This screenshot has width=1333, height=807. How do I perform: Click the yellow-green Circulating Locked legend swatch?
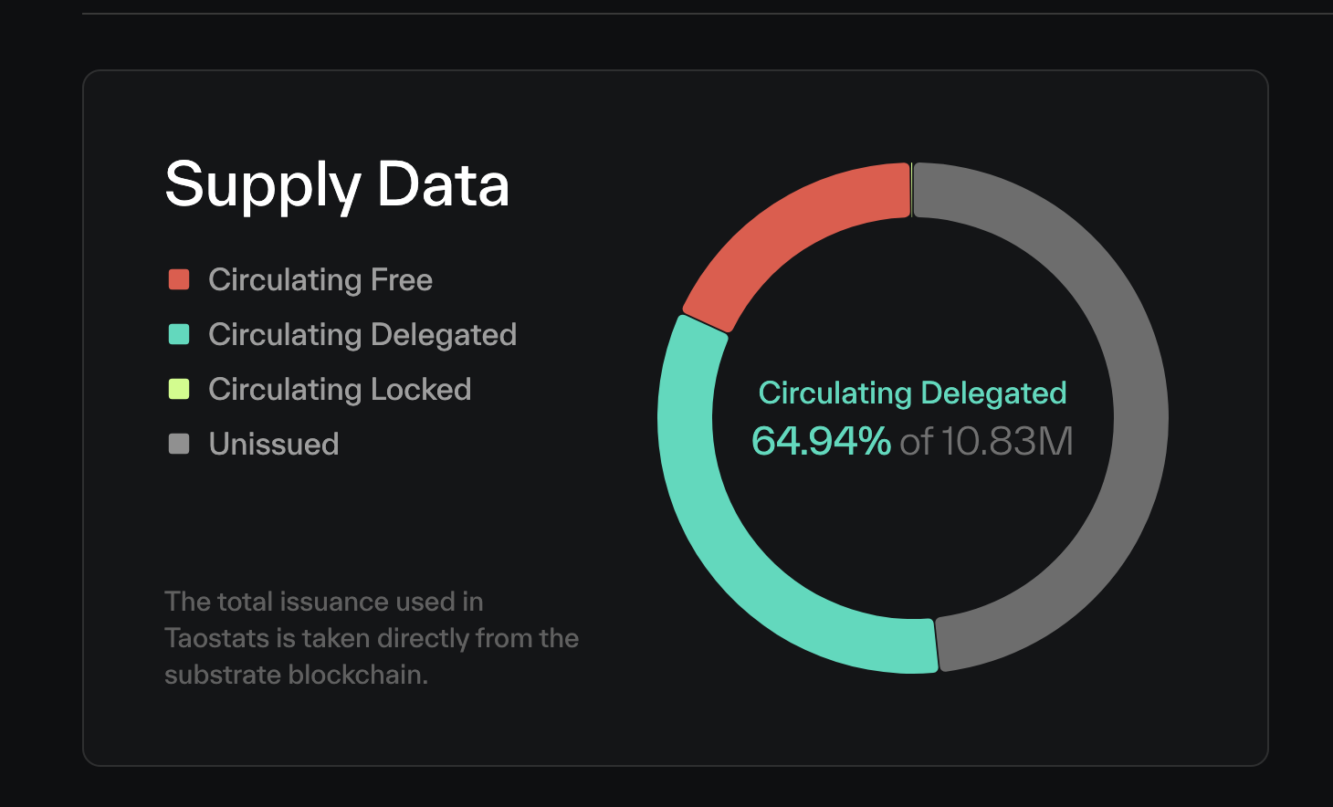179,389
